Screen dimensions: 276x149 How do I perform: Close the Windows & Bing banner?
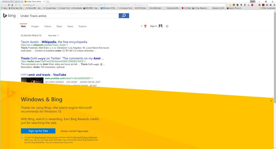coord(271,101)
